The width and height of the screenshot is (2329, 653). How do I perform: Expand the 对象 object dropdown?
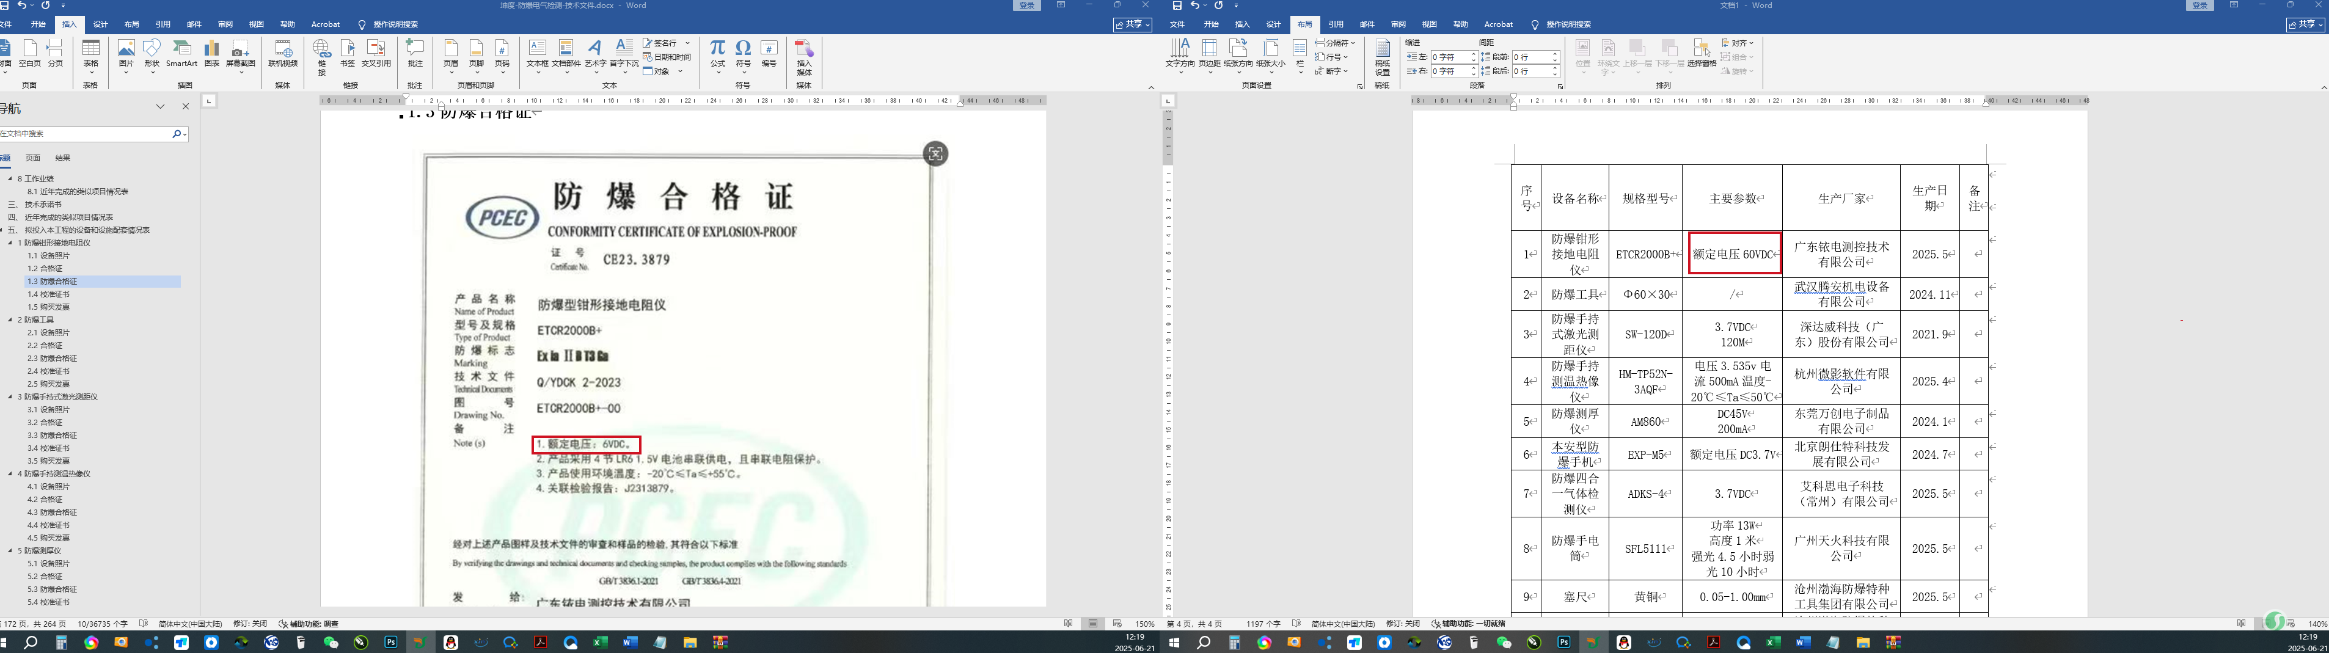click(680, 71)
